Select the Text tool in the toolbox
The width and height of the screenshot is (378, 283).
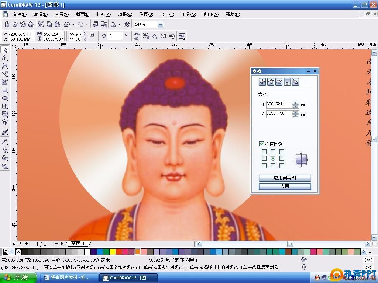tap(5, 122)
